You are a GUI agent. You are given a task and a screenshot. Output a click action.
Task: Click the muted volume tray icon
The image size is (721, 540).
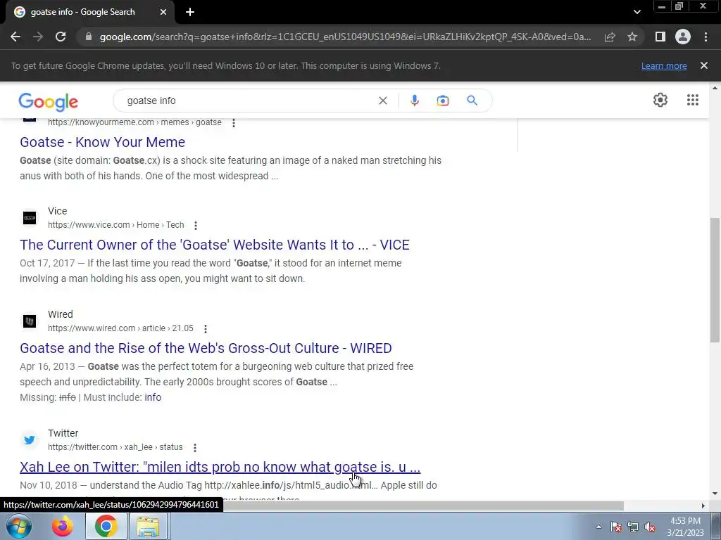(x=650, y=527)
